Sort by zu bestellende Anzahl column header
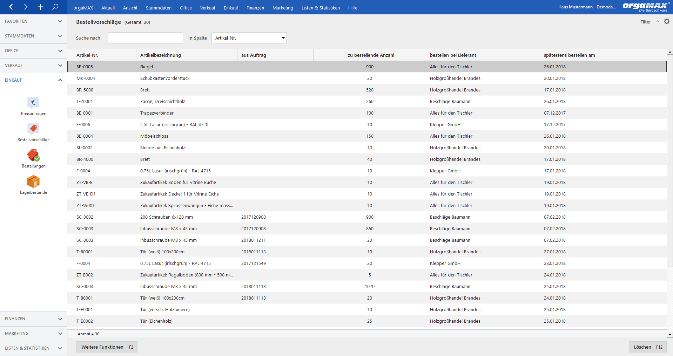 click(370, 55)
